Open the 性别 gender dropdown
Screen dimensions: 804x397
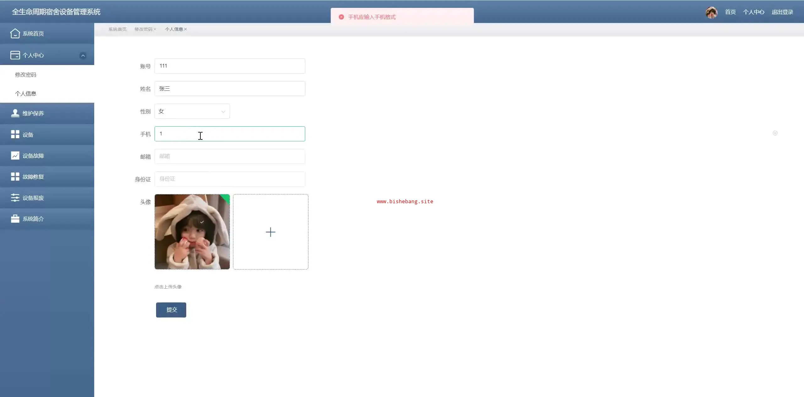[x=192, y=111]
